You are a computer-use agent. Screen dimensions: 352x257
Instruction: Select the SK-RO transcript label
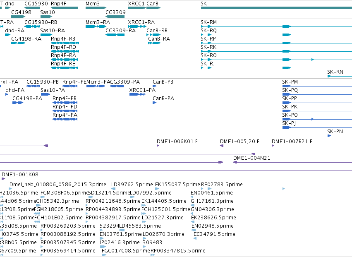coord(209,55)
